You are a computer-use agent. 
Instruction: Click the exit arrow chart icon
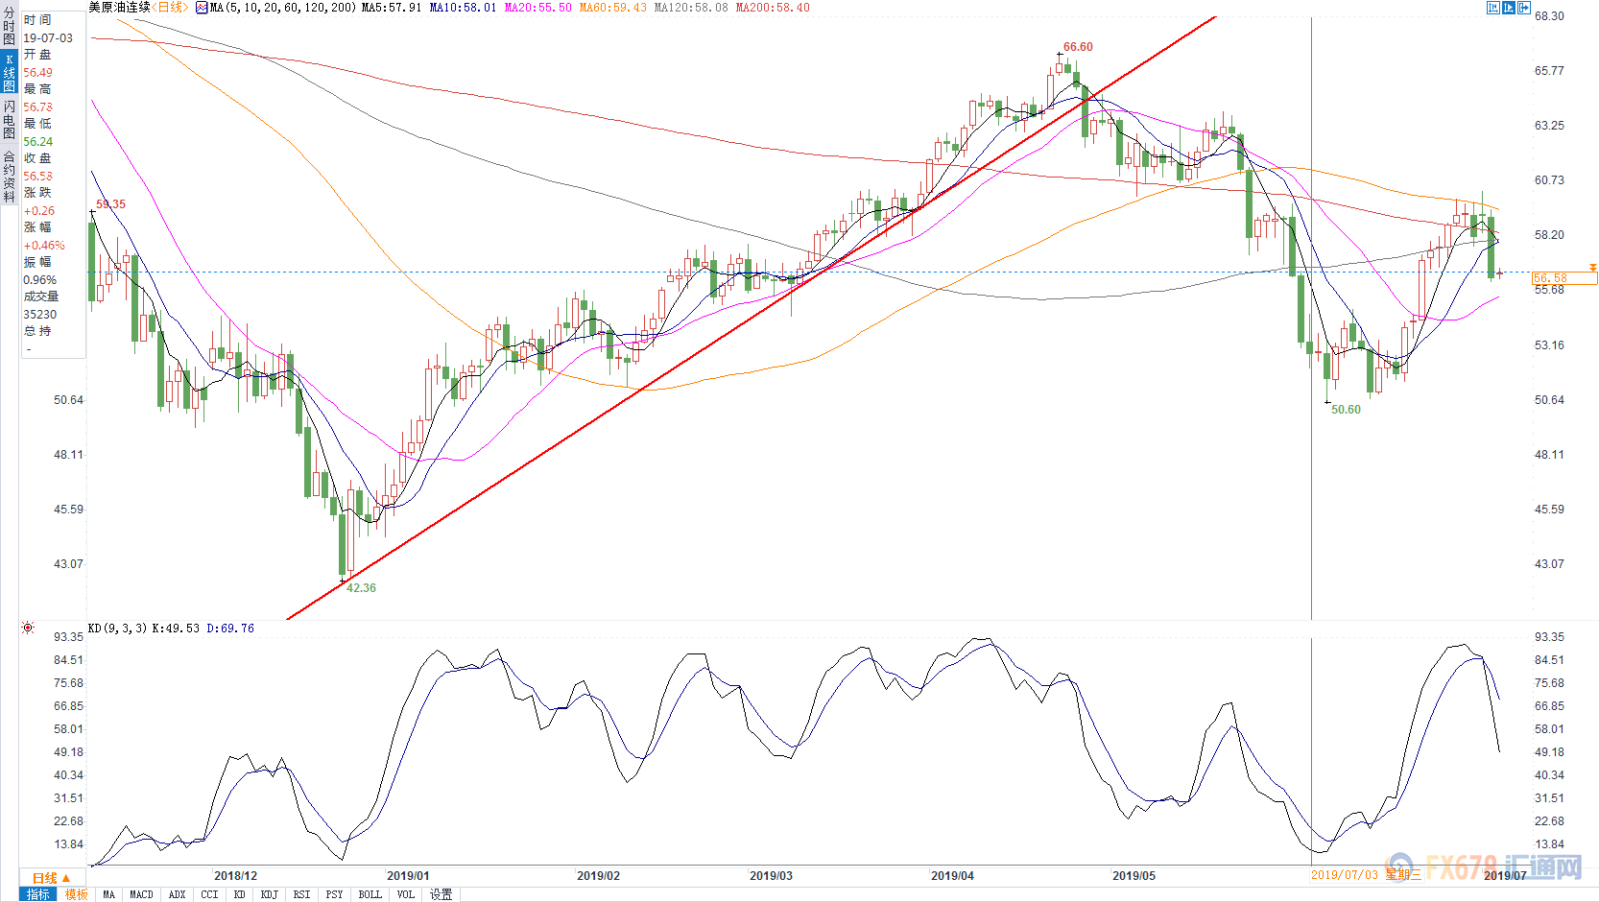point(1524,8)
